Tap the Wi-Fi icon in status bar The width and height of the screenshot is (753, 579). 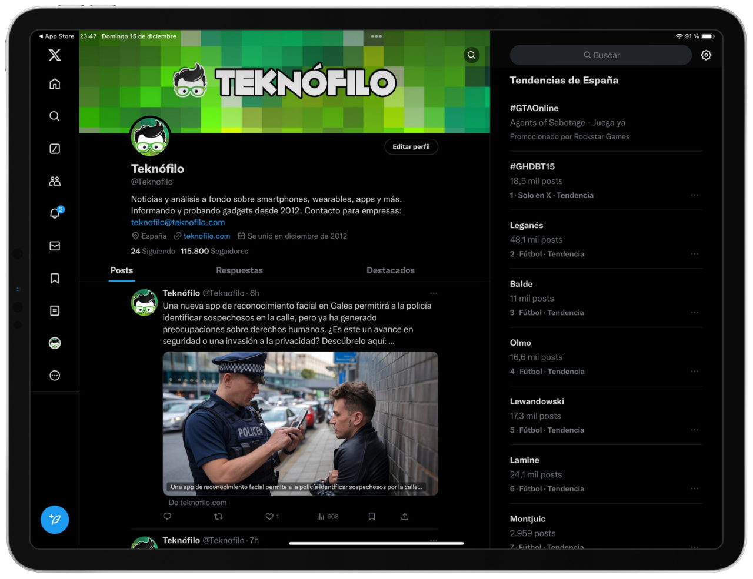[679, 36]
